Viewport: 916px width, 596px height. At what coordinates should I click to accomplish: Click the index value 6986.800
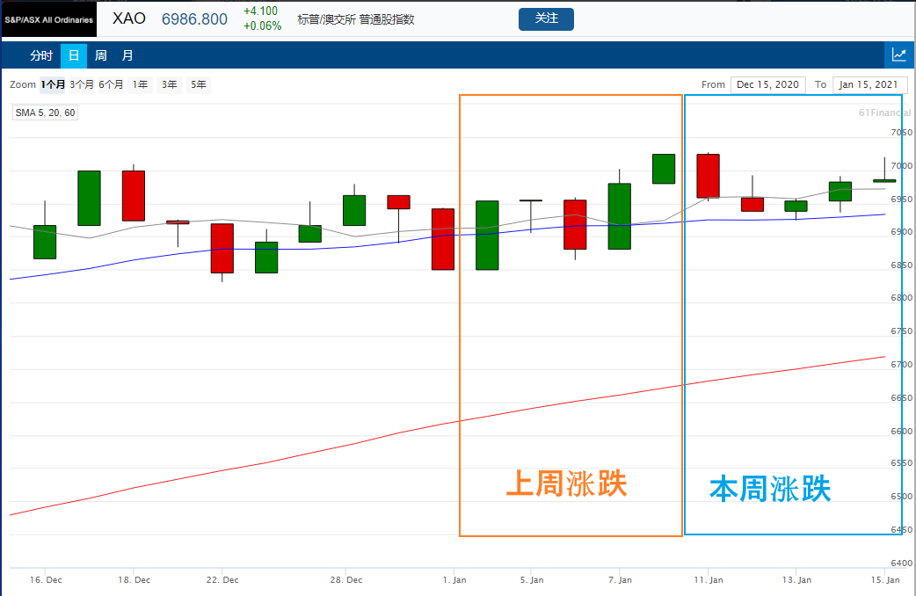(194, 19)
